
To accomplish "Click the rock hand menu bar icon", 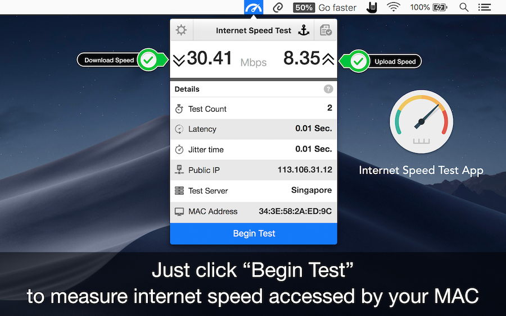I will [372, 7].
